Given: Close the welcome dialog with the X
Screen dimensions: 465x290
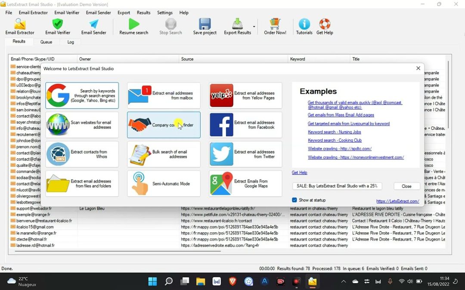Looking at the screenshot, I should tap(418, 68).
